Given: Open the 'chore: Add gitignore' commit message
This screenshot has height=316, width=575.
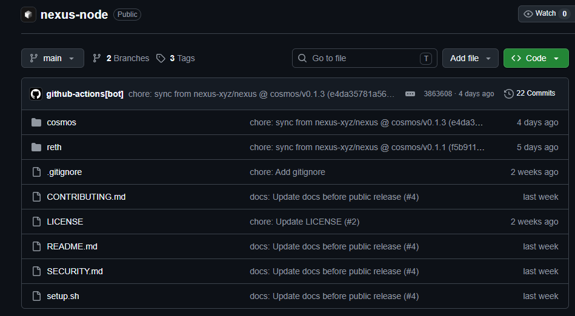Looking at the screenshot, I should coord(287,173).
